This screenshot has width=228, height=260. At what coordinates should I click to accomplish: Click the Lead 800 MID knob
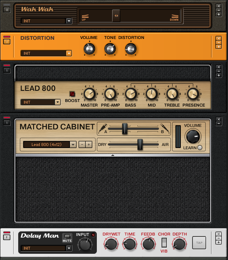pyautogui.click(x=151, y=94)
